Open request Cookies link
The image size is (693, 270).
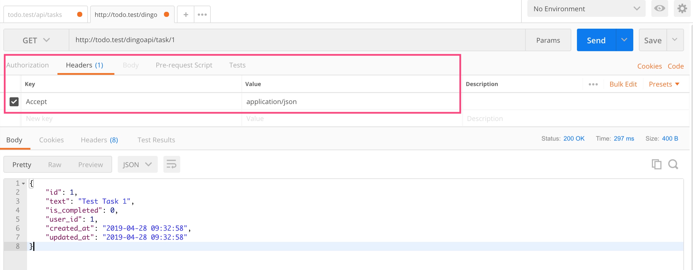coord(650,66)
